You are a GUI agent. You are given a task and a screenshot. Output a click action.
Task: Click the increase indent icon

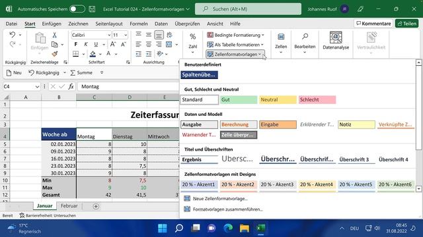149,54
